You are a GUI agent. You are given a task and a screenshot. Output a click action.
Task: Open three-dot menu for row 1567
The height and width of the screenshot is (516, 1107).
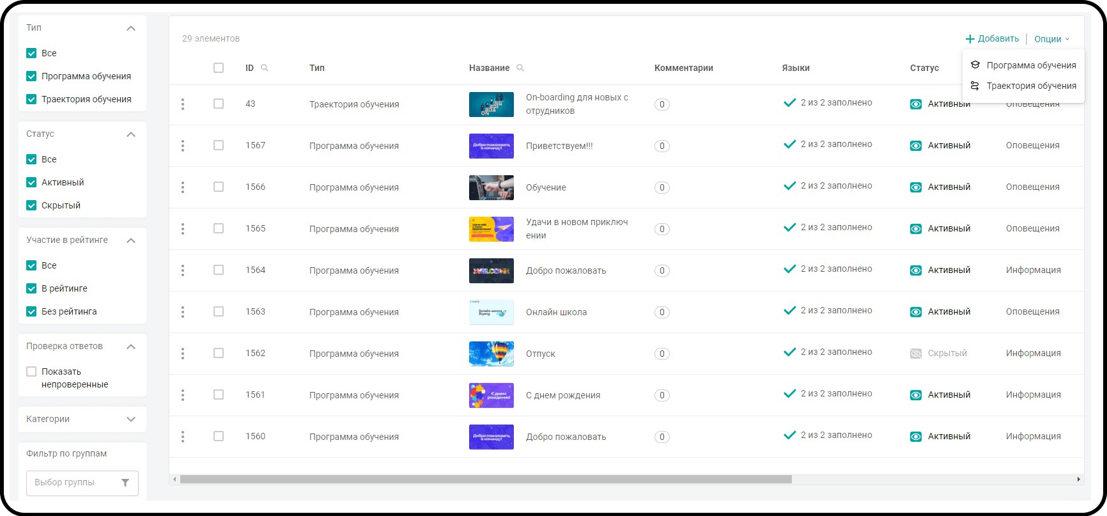183,146
